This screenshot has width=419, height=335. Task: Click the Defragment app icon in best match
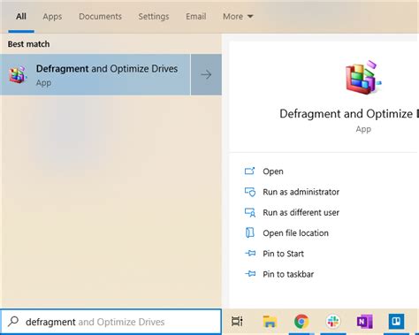[18, 74]
